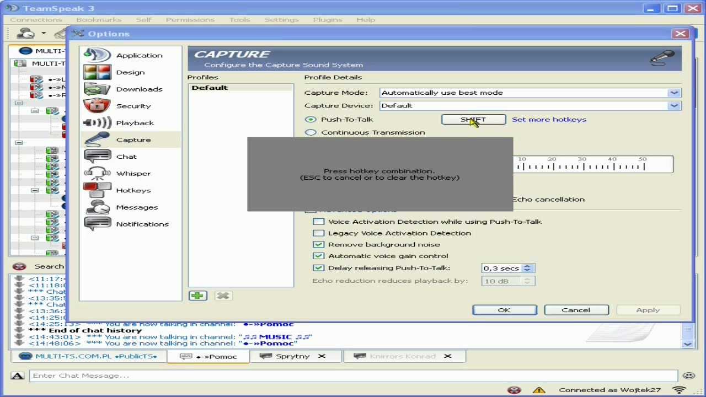Open the Playback options page
Image resolution: width=706 pixels, height=397 pixels.
130,123
